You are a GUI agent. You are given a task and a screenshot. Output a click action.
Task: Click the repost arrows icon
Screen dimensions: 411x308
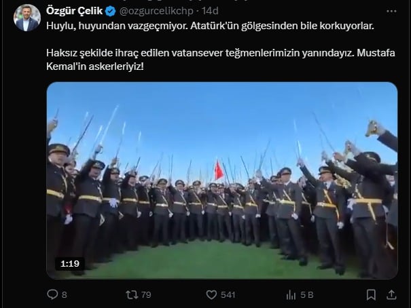(x=132, y=294)
